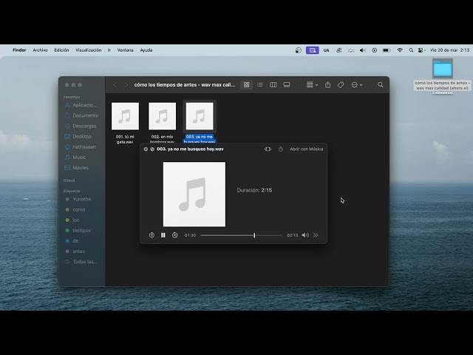Open the group-by dropdown in toolbar
Viewport: 473px width, 355px height.
point(312,85)
